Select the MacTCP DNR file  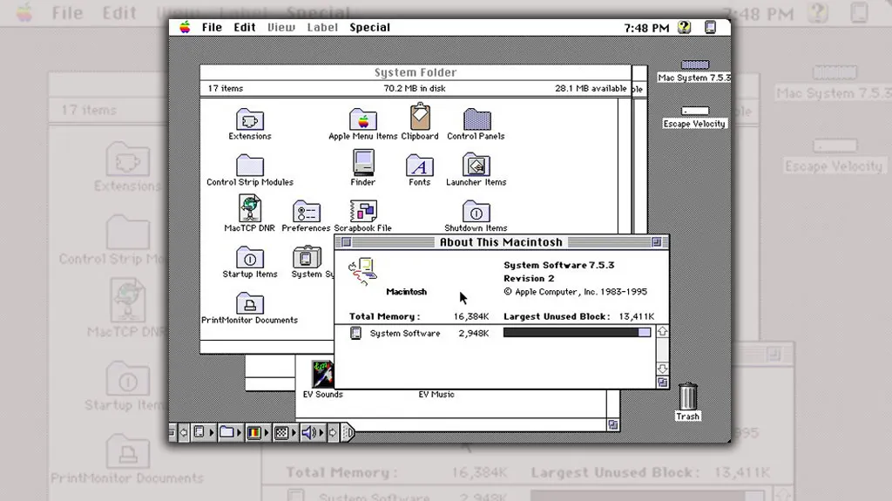point(250,208)
